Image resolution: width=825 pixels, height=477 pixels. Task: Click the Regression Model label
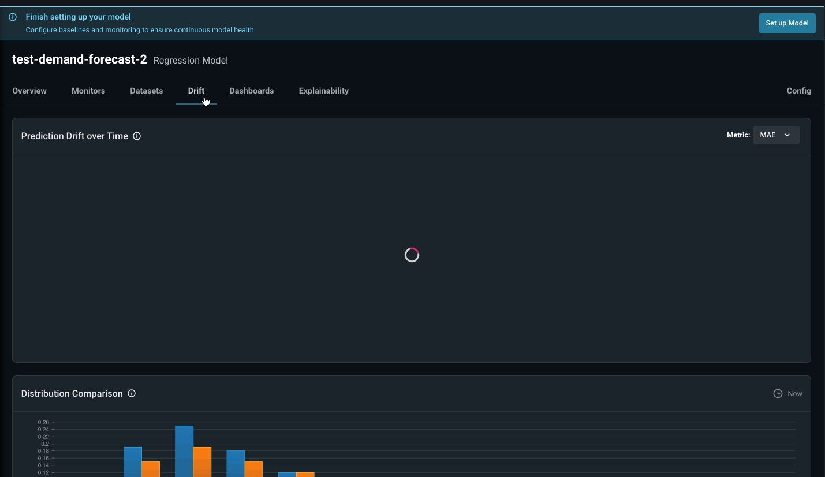pos(191,61)
